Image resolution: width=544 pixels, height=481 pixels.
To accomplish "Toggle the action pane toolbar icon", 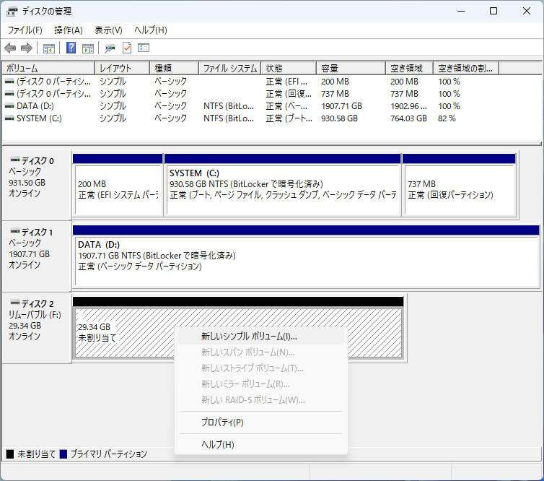I will pos(88,48).
